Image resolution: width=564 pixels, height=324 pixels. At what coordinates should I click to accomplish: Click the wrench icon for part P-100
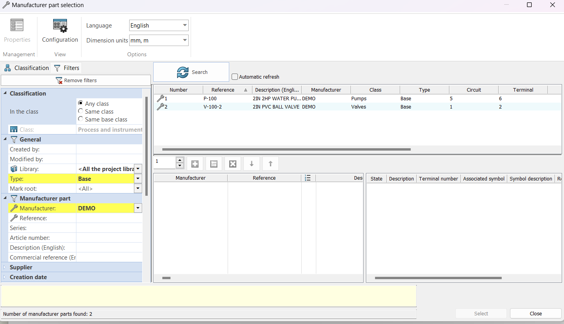click(160, 99)
